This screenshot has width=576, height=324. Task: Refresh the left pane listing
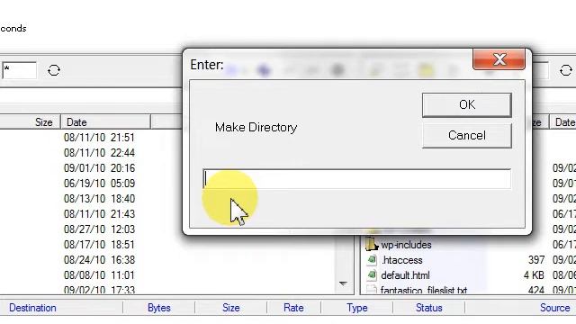[x=54, y=70]
